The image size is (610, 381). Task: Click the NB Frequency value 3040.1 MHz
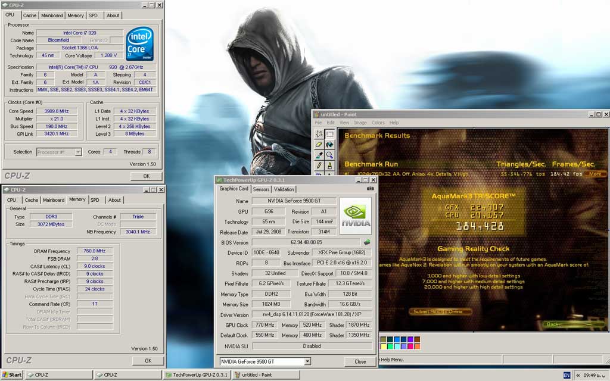coord(138,232)
